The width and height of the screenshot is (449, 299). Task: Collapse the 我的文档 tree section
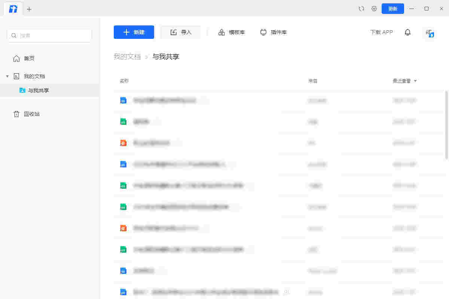pyautogui.click(x=7, y=76)
